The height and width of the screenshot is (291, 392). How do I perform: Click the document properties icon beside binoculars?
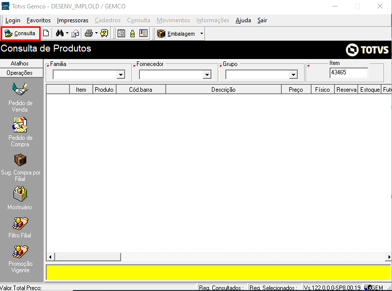point(75,33)
